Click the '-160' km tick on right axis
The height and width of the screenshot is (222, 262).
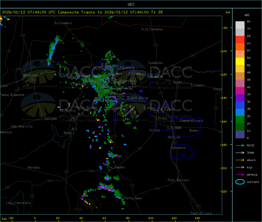[223, 121]
